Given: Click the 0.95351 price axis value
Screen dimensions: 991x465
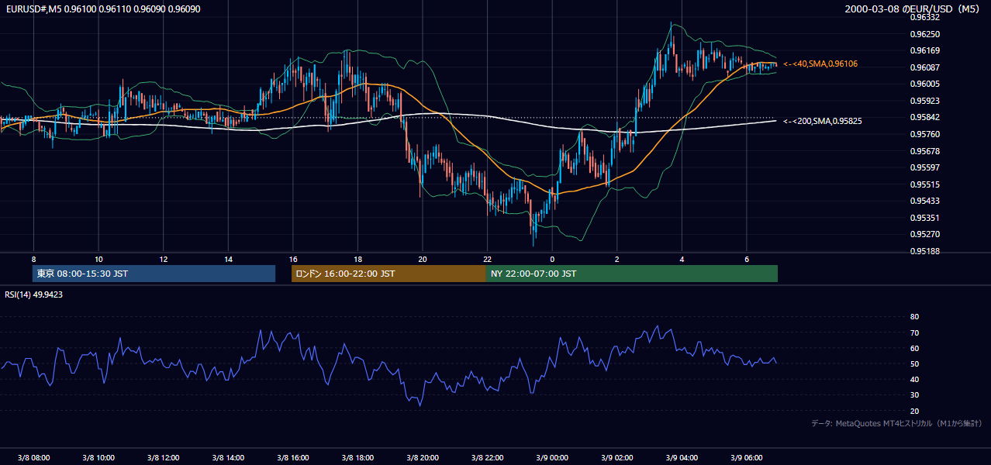Looking at the screenshot, I should click(x=924, y=218).
